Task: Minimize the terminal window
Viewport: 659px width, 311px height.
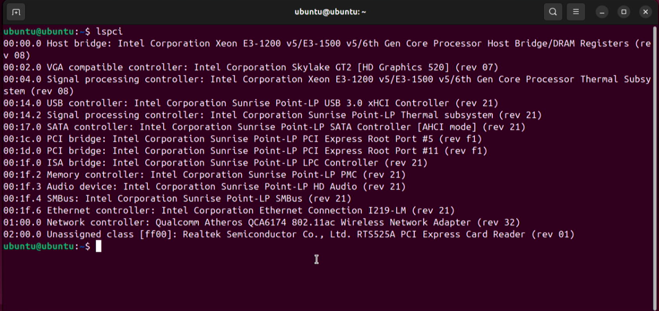Action: click(602, 12)
